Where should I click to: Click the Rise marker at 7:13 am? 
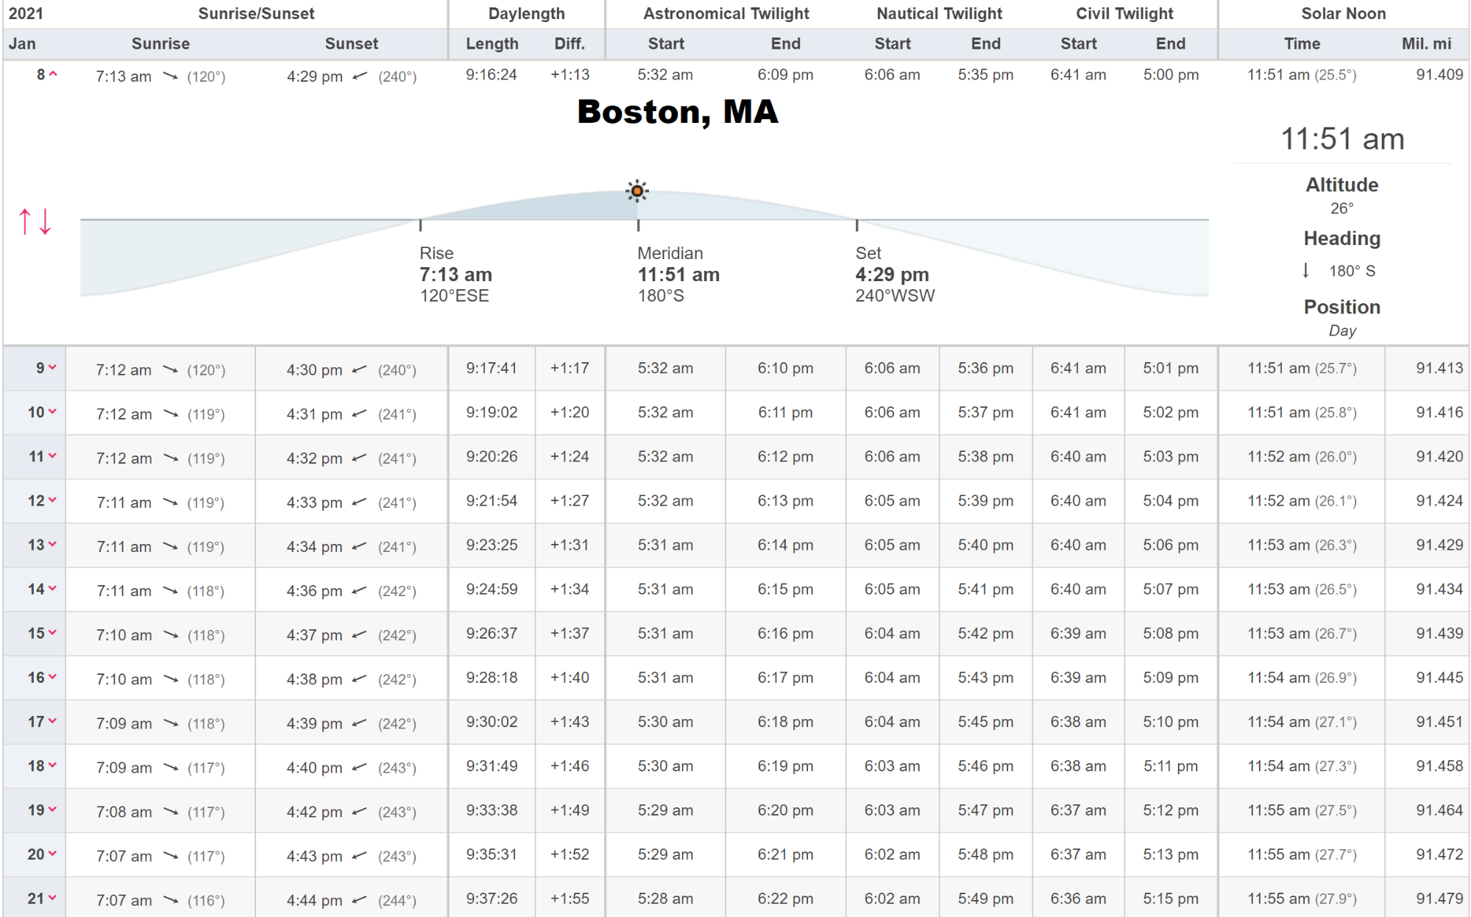[x=455, y=274]
